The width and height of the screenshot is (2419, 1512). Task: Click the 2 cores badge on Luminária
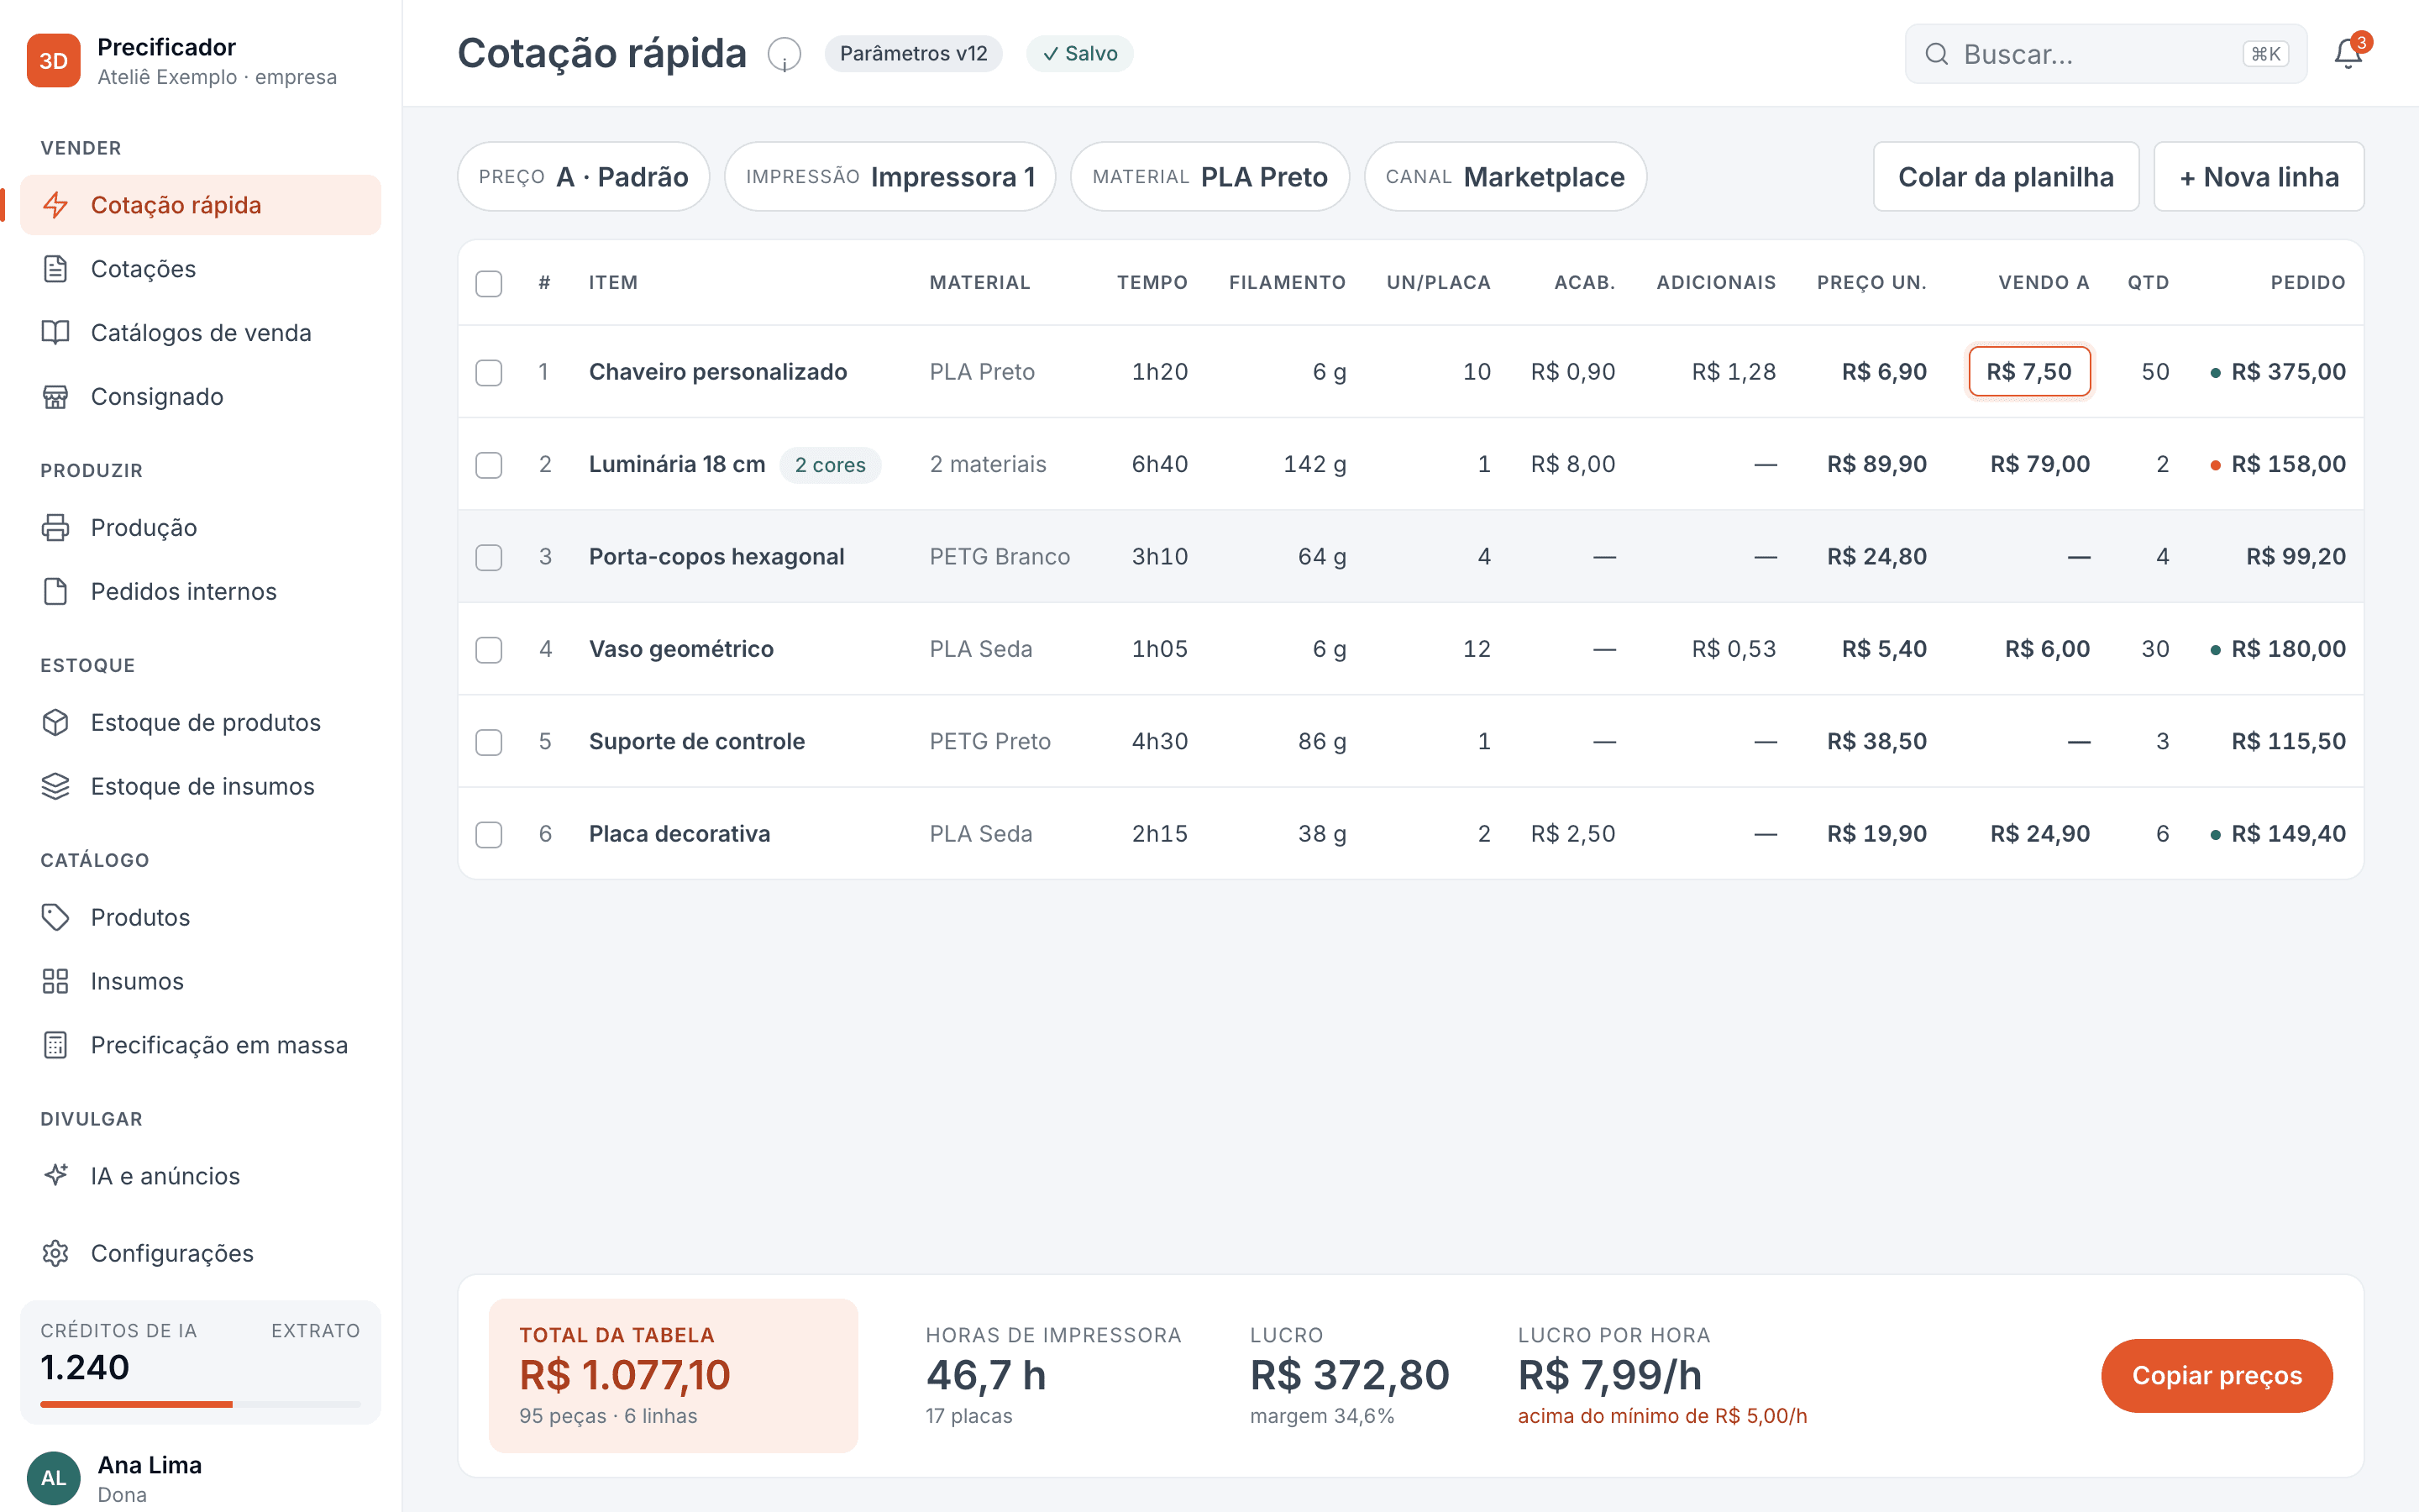tap(830, 465)
